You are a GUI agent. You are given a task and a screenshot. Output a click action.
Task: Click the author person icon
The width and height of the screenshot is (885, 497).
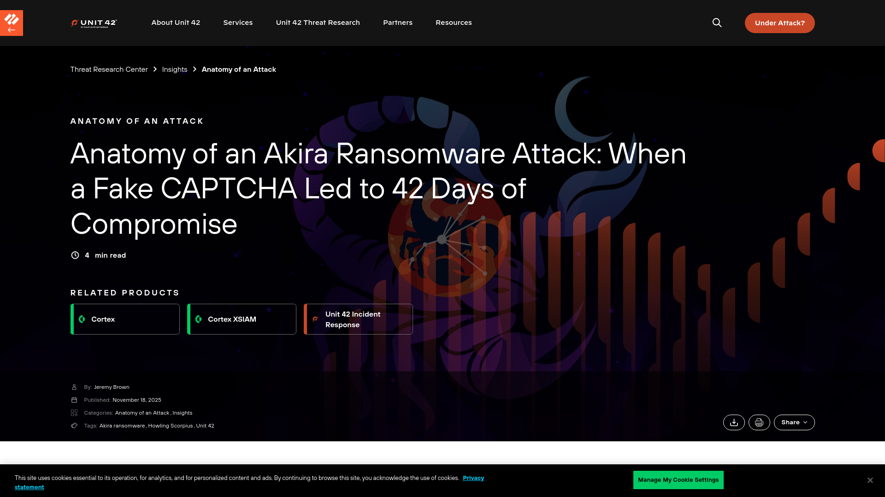click(74, 387)
